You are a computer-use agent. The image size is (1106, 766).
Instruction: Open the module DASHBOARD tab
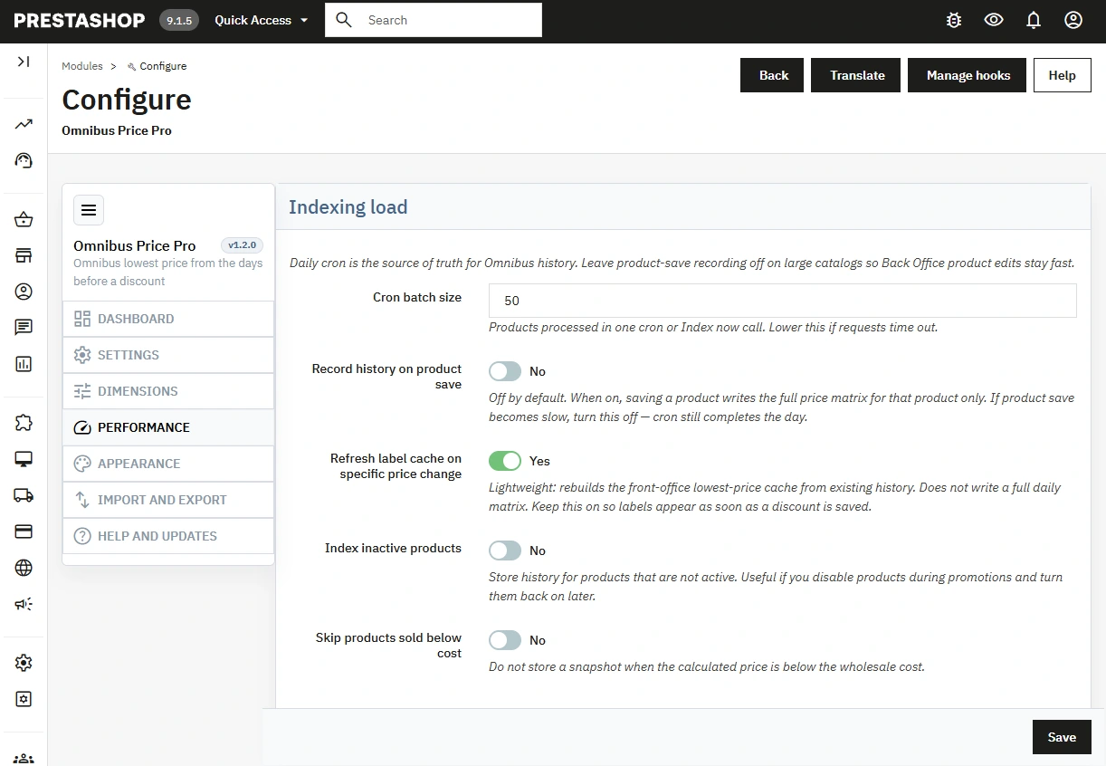(168, 319)
